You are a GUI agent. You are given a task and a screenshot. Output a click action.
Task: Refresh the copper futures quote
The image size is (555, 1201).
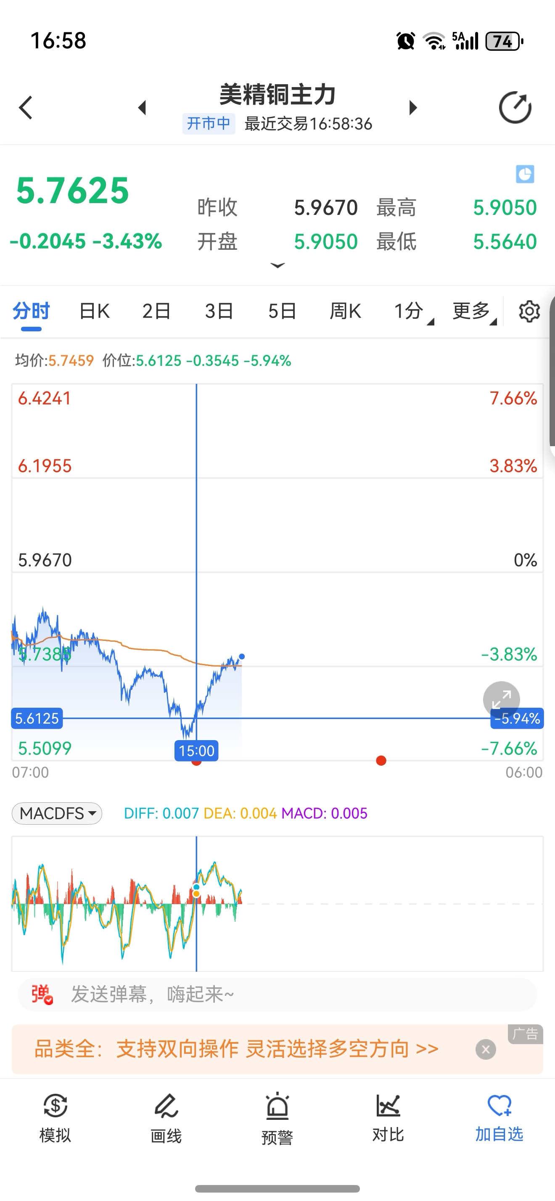[x=515, y=108]
